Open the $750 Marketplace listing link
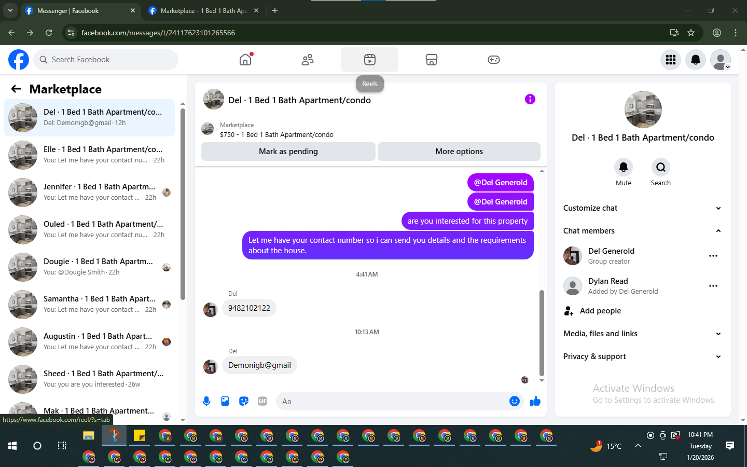Screen dimensions: 747x467 (276, 135)
